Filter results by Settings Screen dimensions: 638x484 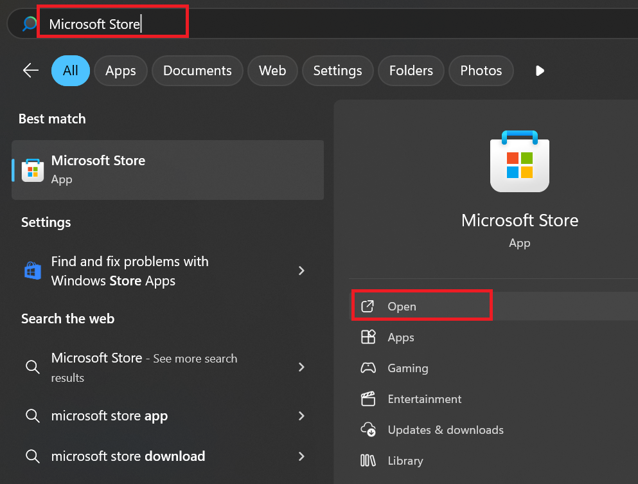click(x=337, y=71)
